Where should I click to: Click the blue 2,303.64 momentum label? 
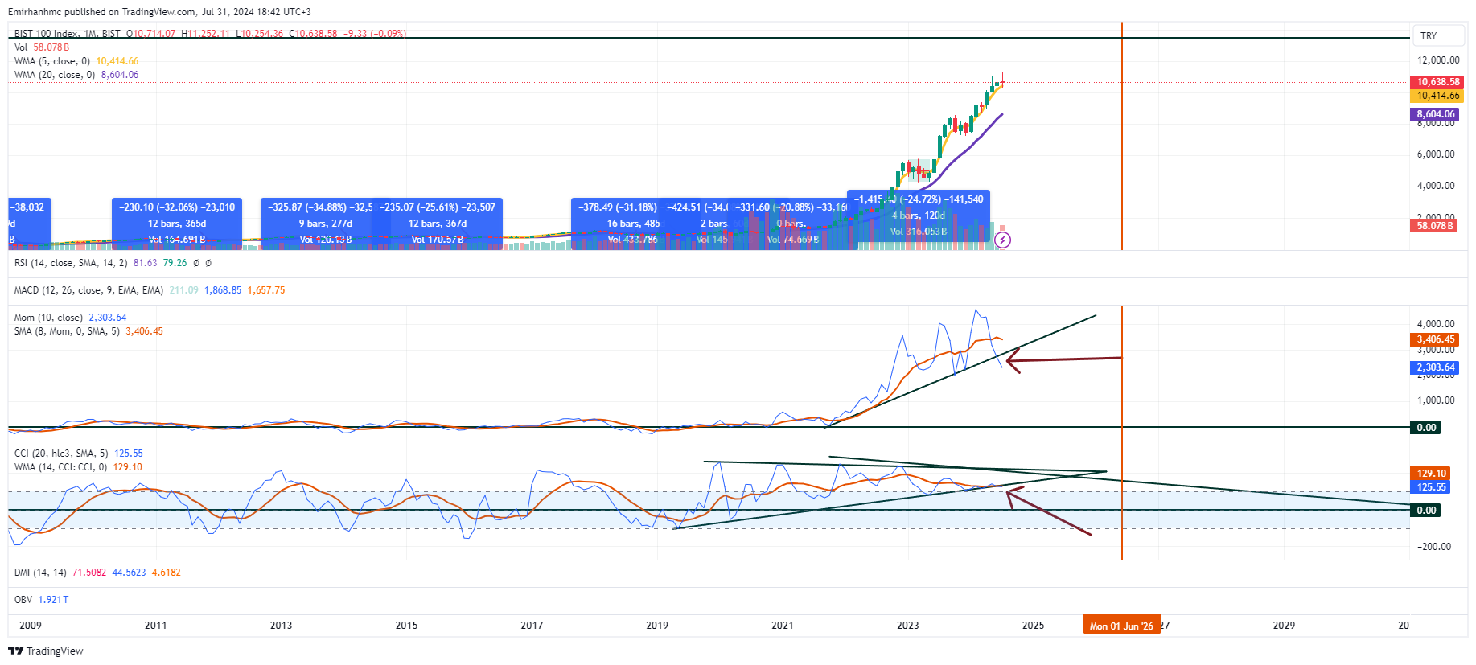tap(1435, 367)
